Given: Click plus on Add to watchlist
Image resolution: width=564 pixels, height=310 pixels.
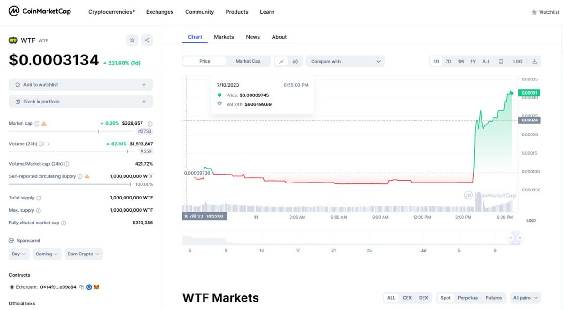Looking at the screenshot, I should 144,85.
